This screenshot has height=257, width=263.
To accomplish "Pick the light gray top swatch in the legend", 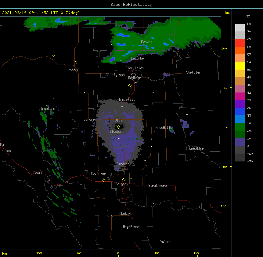I will (240, 27).
